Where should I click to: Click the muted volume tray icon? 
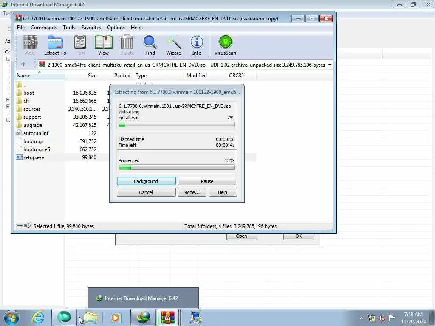(382, 318)
